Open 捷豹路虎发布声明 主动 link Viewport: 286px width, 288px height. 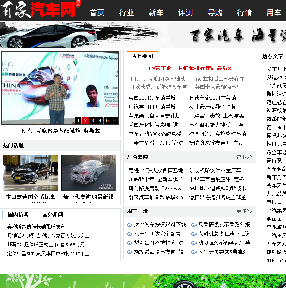(216, 143)
